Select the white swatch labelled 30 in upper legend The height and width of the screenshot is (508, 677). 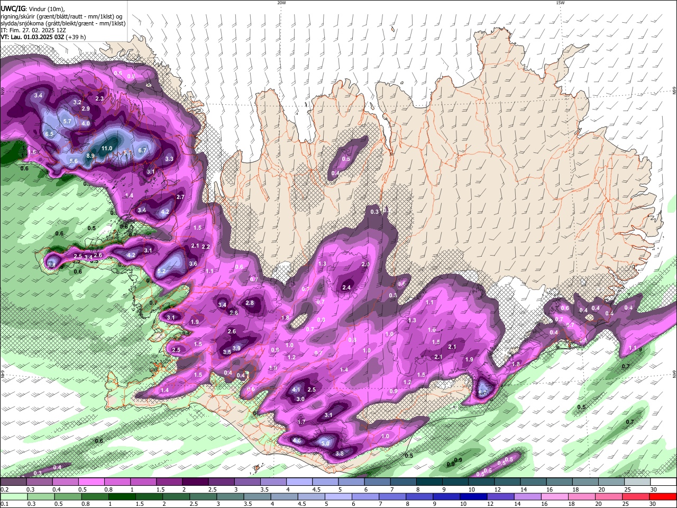click(663, 482)
